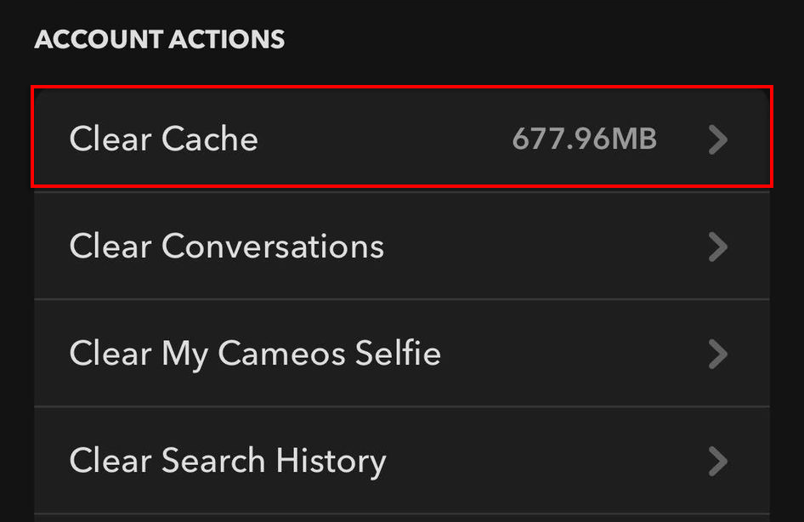
Task: Tap the ACCOUNT ACTIONS section header
Action: click(x=160, y=40)
